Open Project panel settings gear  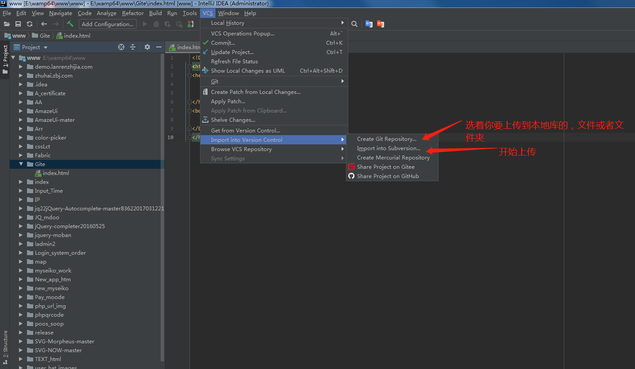click(x=147, y=47)
